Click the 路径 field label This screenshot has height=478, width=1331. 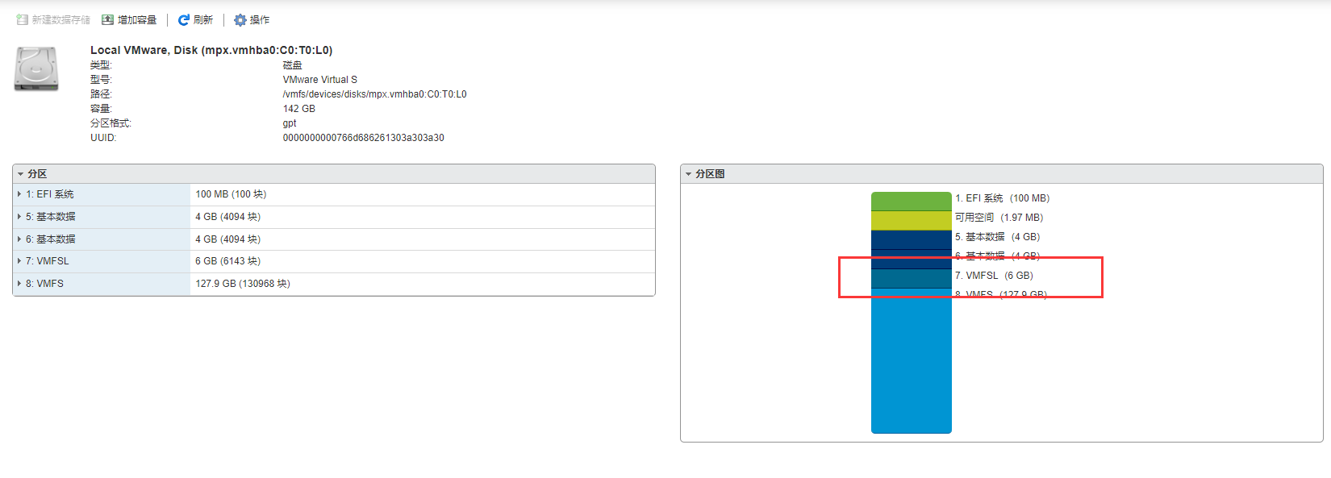tap(101, 94)
